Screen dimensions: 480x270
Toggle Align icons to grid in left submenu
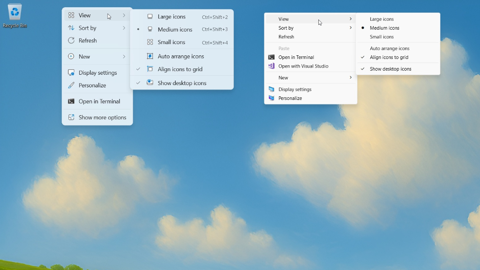(182, 69)
